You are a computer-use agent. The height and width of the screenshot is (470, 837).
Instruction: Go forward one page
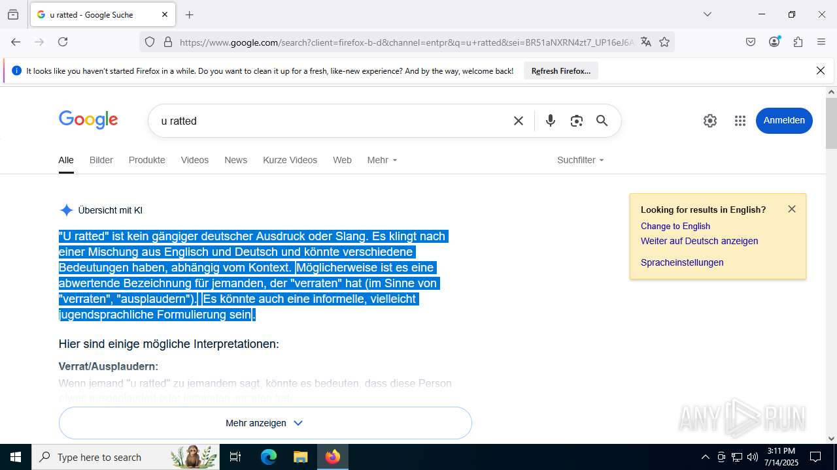(x=39, y=42)
